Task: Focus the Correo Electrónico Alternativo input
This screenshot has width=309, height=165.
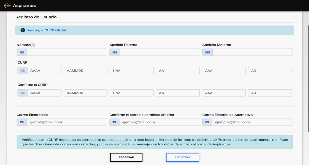Action: (x=252, y=122)
